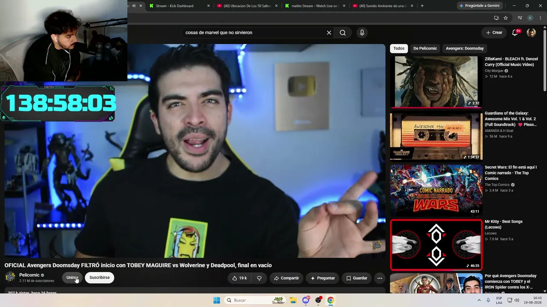The height and width of the screenshot is (307, 547).
Task: Click the main video player
Action: coord(195,151)
